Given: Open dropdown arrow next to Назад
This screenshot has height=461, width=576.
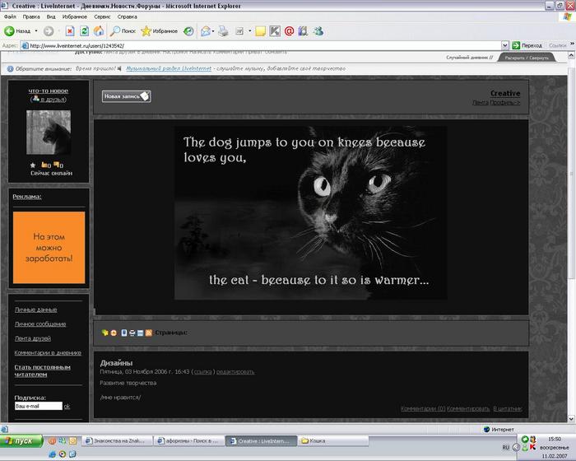Looking at the screenshot, I should (36, 31).
